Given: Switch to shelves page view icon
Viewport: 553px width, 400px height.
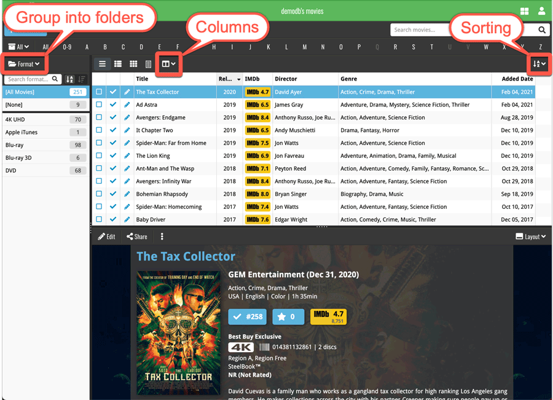Looking at the screenshot, I should tap(149, 64).
